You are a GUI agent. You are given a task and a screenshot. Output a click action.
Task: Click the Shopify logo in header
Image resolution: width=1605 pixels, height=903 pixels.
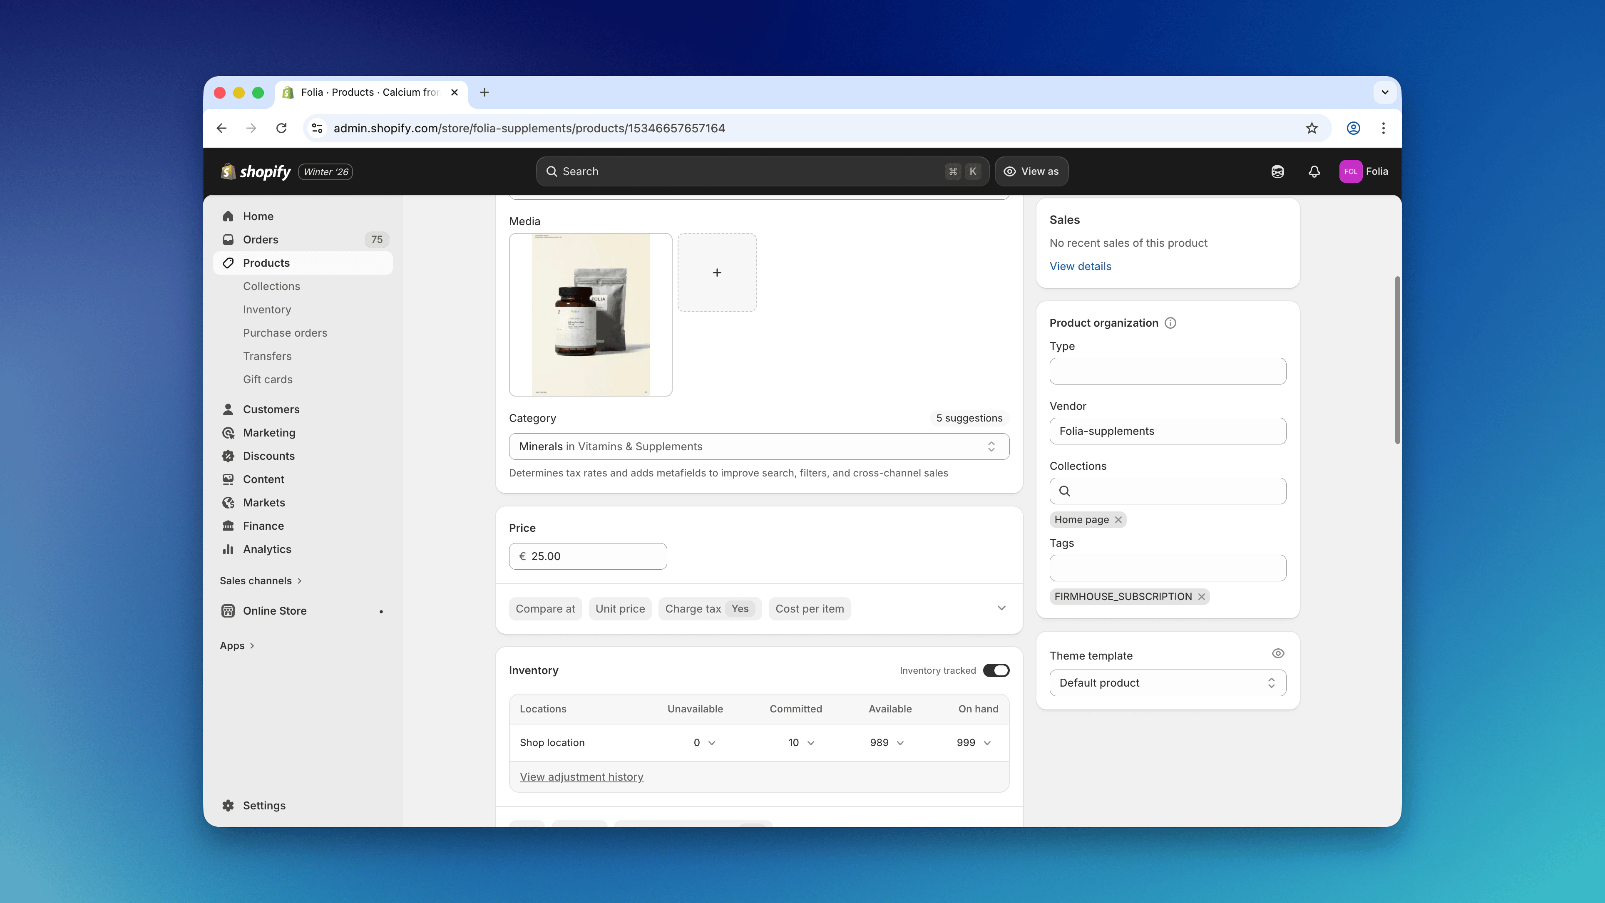pyautogui.click(x=256, y=171)
